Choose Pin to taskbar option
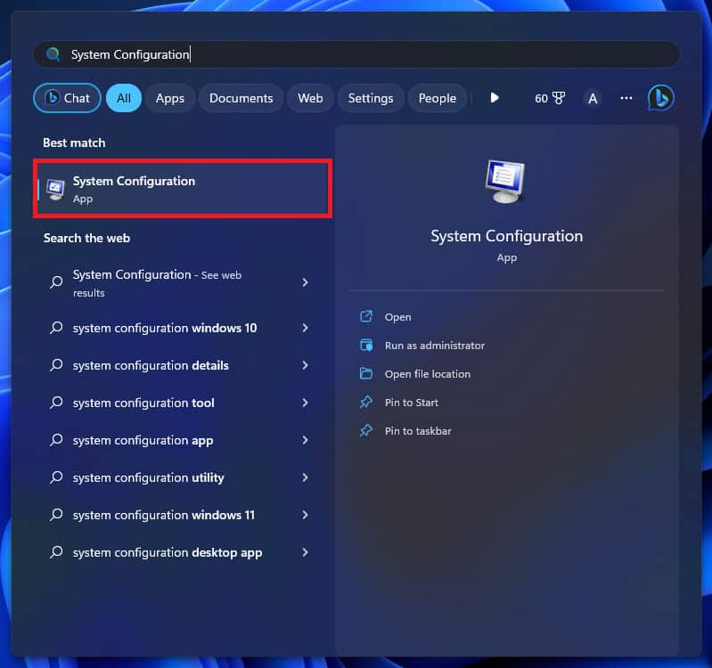 click(x=418, y=431)
